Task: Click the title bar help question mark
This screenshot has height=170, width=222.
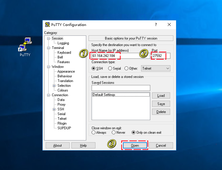Action: point(156,25)
